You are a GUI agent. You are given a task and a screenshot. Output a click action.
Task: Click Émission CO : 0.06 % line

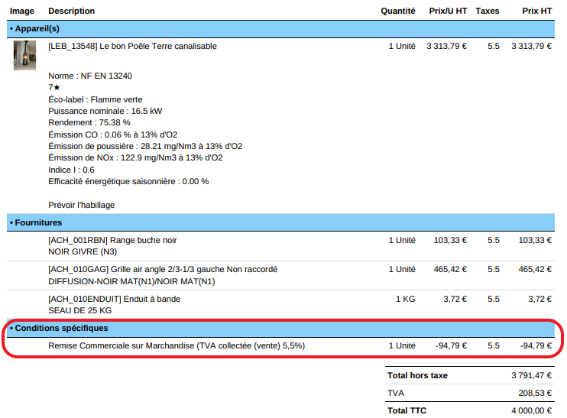(x=113, y=134)
